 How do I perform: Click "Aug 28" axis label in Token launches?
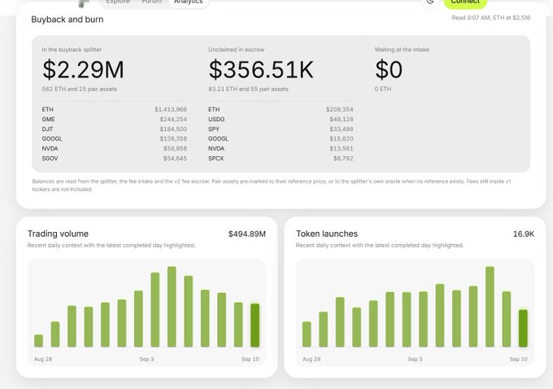[311, 359]
